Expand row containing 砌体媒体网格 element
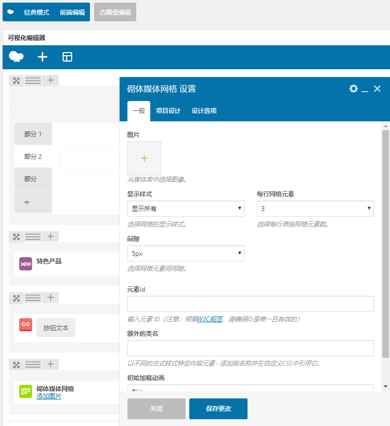390x426 pixels. pyautogui.click(x=16, y=365)
